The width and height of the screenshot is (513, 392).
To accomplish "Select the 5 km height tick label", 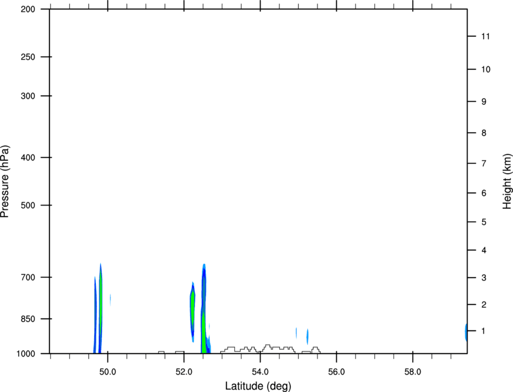I will 484,223.
